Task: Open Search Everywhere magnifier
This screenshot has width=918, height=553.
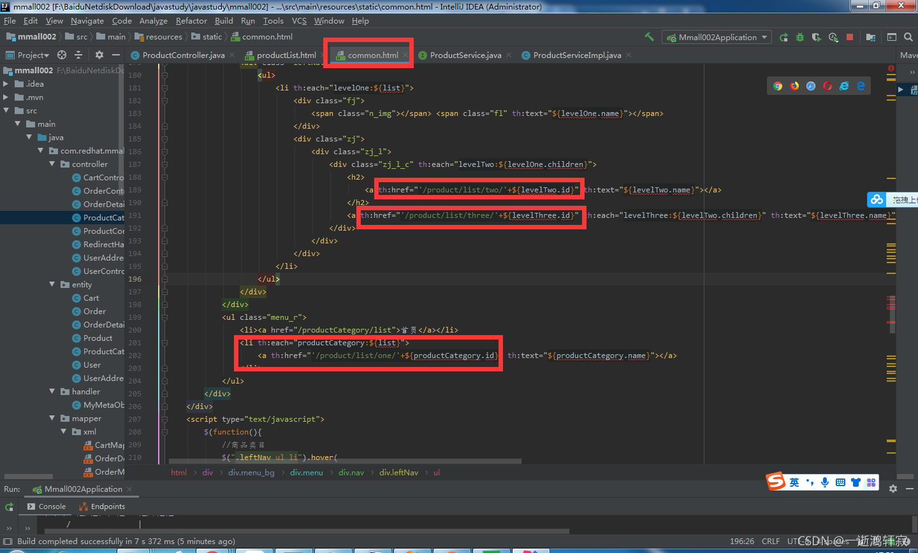Action: (908, 37)
